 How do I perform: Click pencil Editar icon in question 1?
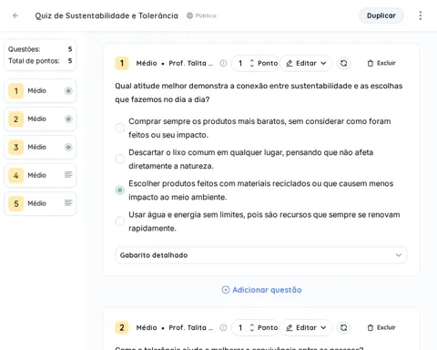pos(290,63)
